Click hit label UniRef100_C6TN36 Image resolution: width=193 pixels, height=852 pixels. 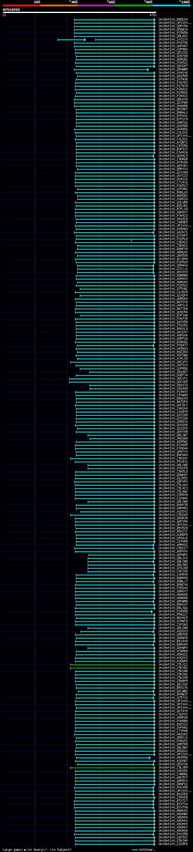[173, 79]
